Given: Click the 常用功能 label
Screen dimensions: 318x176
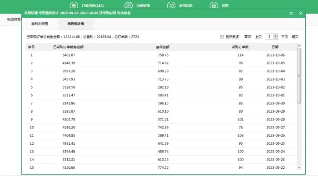Looking at the screenshot, I should [185, 6].
